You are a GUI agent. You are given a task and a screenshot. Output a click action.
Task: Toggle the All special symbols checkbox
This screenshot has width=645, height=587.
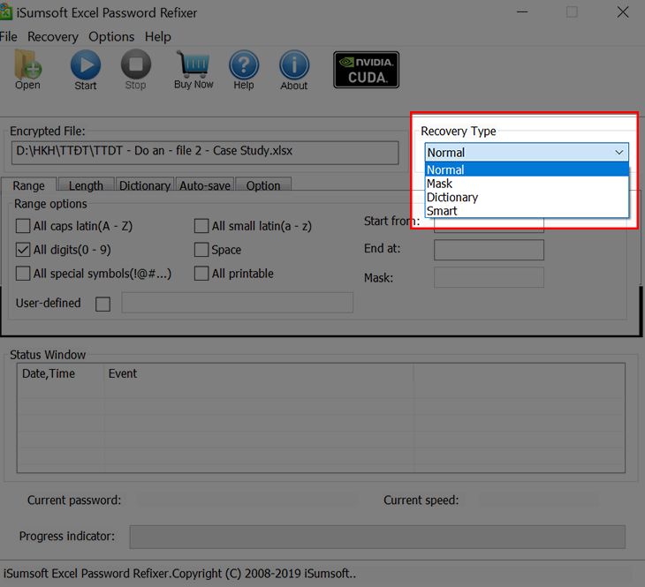pyautogui.click(x=23, y=274)
